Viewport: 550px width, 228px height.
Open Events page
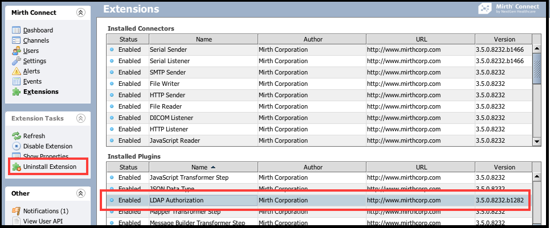[x=32, y=81]
